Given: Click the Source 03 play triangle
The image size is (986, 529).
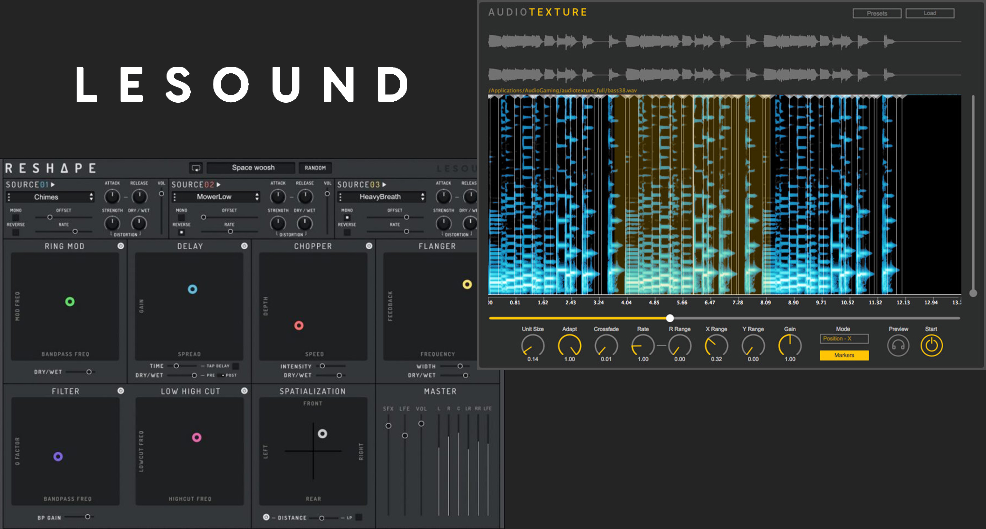Looking at the screenshot, I should click(x=384, y=185).
